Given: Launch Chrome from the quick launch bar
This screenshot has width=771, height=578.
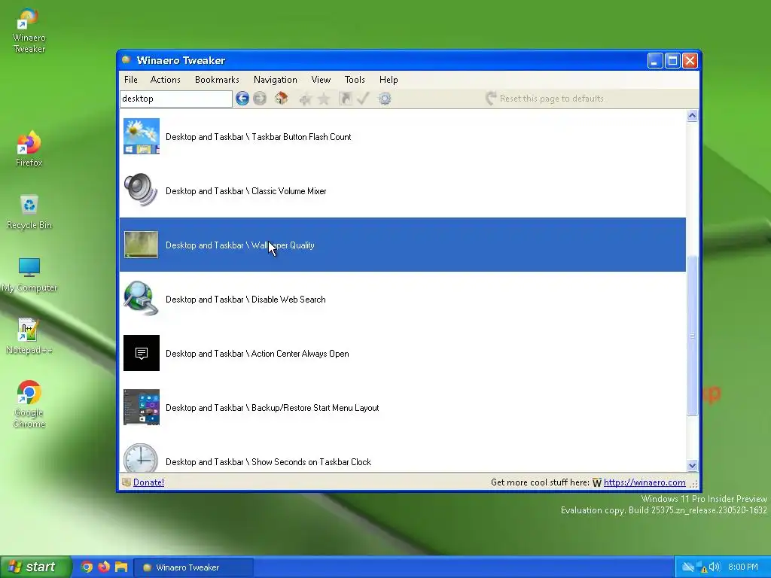Looking at the screenshot, I should [x=87, y=567].
